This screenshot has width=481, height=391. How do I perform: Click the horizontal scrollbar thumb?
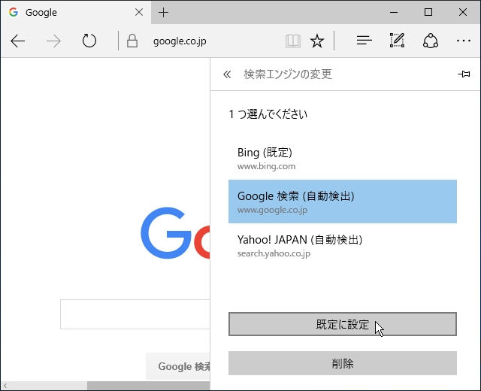click(x=149, y=386)
